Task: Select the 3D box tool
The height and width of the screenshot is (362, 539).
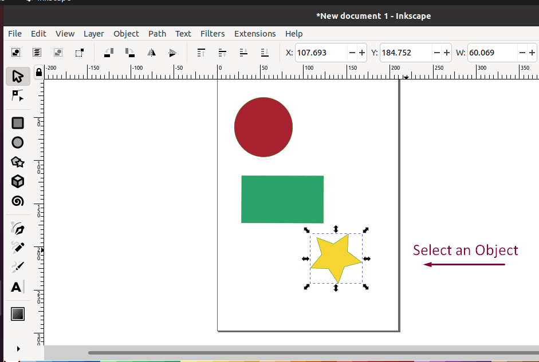Action: tap(17, 181)
